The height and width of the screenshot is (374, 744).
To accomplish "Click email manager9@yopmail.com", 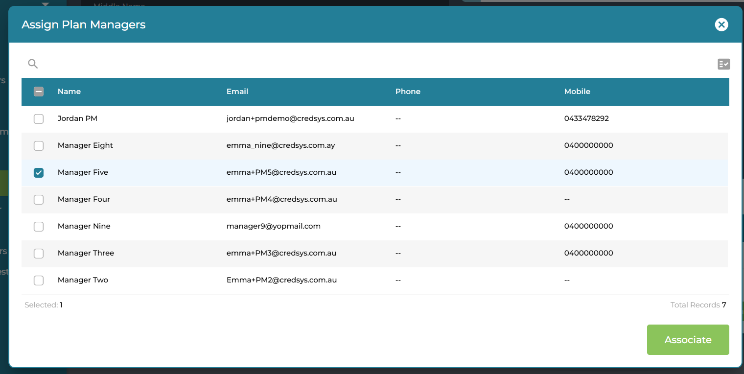I will coord(274,226).
